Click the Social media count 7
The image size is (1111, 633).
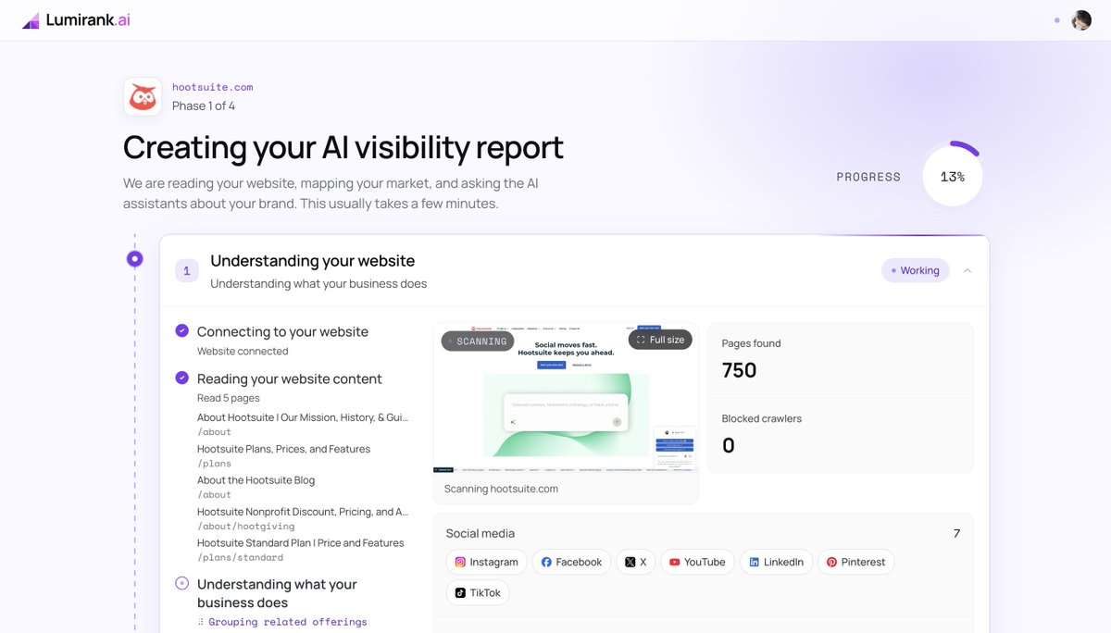pos(956,533)
